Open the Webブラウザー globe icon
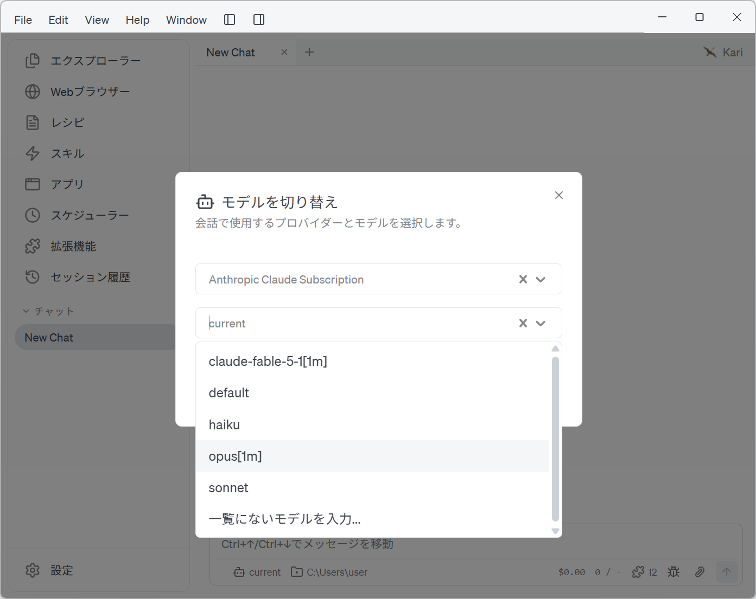The width and height of the screenshot is (756, 599). [x=33, y=92]
